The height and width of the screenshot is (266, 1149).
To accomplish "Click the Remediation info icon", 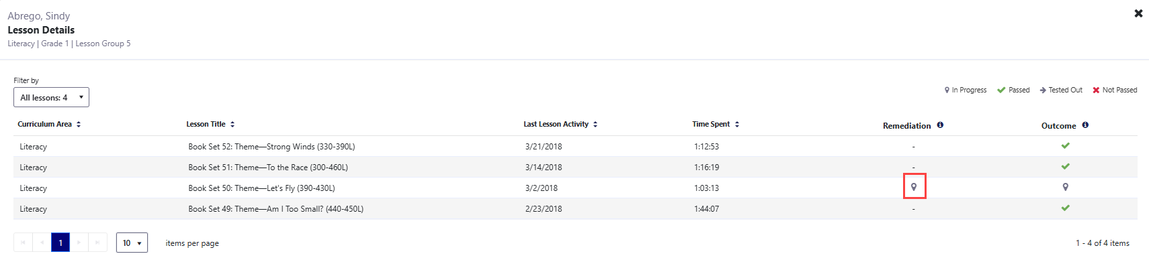I will tap(940, 125).
